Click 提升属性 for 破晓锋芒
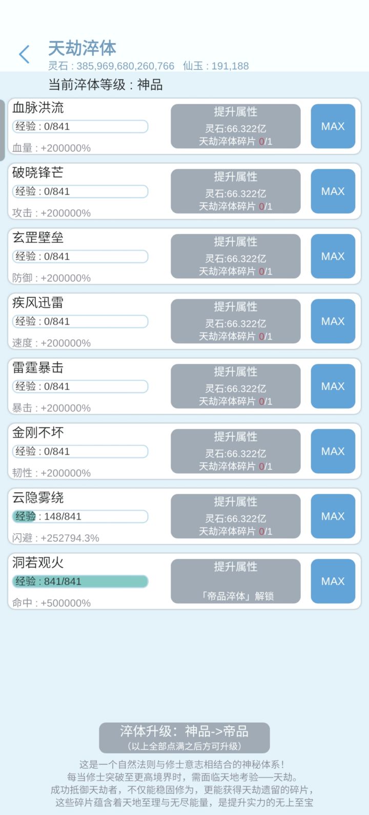This screenshot has height=815, width=369. 235,191
